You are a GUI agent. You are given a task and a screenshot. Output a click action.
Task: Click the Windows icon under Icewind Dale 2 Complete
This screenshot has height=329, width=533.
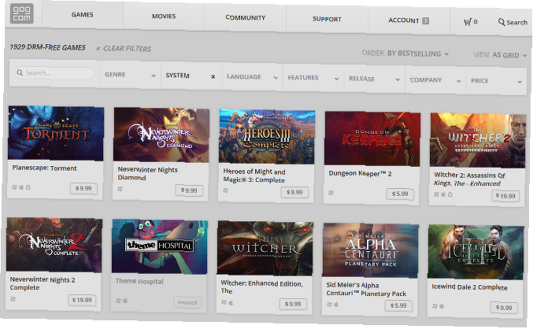[435, 306]
